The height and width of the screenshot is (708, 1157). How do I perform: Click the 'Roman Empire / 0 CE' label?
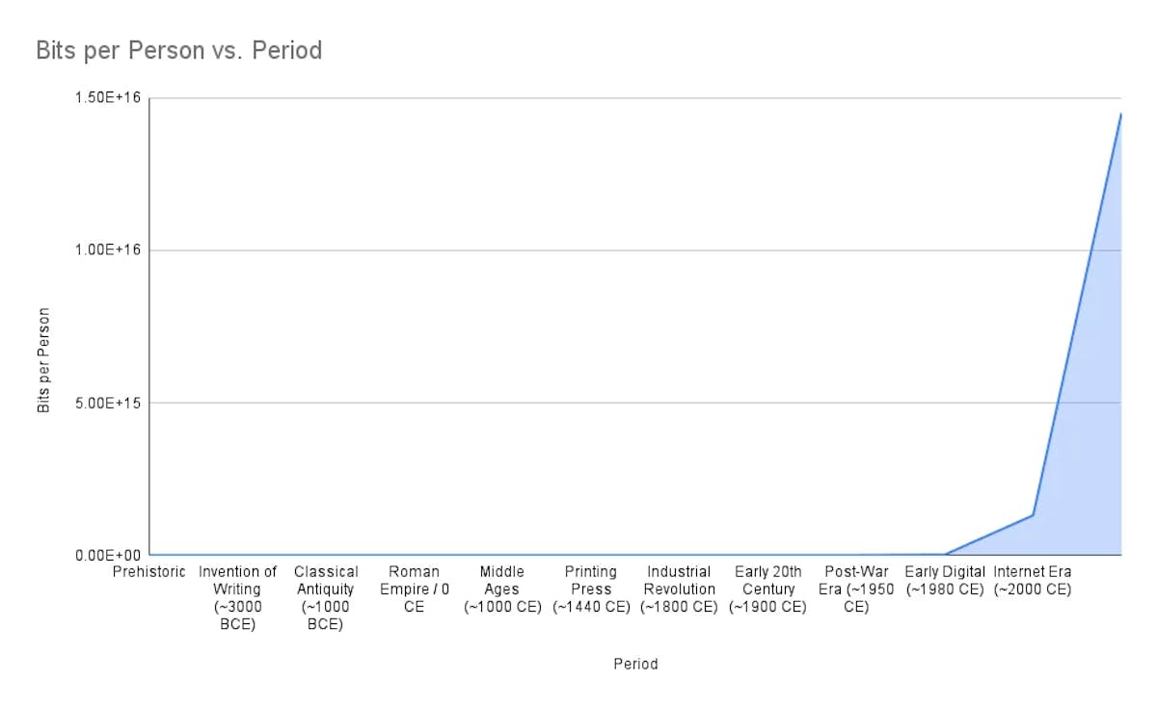pos(414,589)
